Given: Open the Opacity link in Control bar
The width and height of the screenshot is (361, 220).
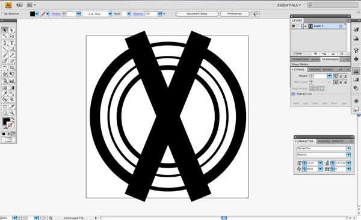Looking at the screenshot, I should [138, 14].
